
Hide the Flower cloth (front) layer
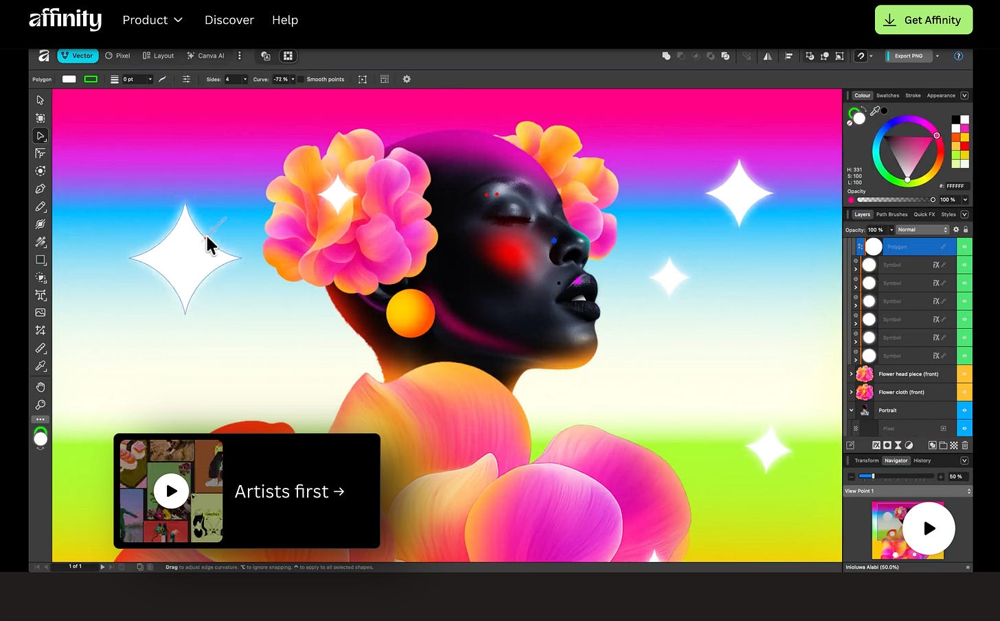(964, 392)
